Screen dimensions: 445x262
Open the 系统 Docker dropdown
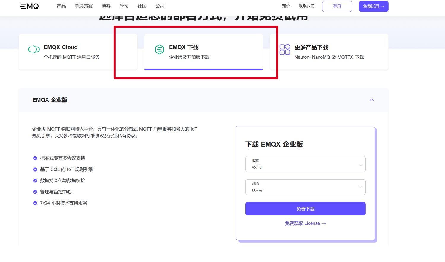click(305, 187)
